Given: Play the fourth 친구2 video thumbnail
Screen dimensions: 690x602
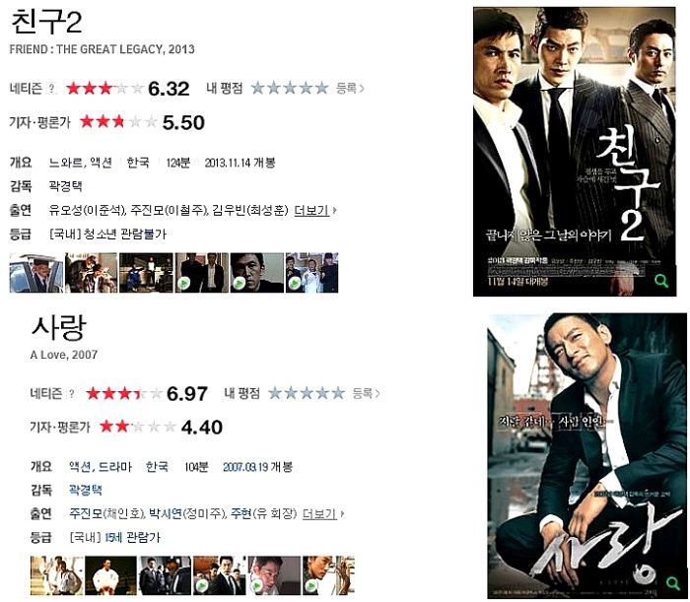Looking at the screenshot, I should 184,284.
